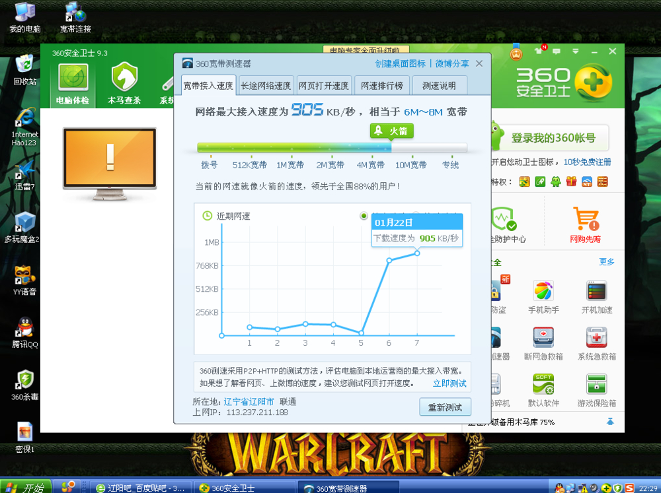Image resolution: width=661 pixels, height=493 pixels.
Task: Click the yellow 360 plus logo
Action: 593,82
